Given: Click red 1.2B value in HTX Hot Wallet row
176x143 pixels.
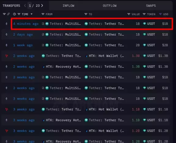Looking at the screenshot, I should pos(136,131).
